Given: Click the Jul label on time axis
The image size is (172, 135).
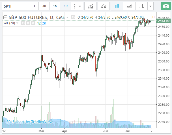Looking at the screenshot, I should [128, 131].
